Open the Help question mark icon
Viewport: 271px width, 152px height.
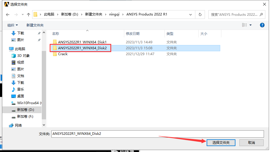pos(262,25)
